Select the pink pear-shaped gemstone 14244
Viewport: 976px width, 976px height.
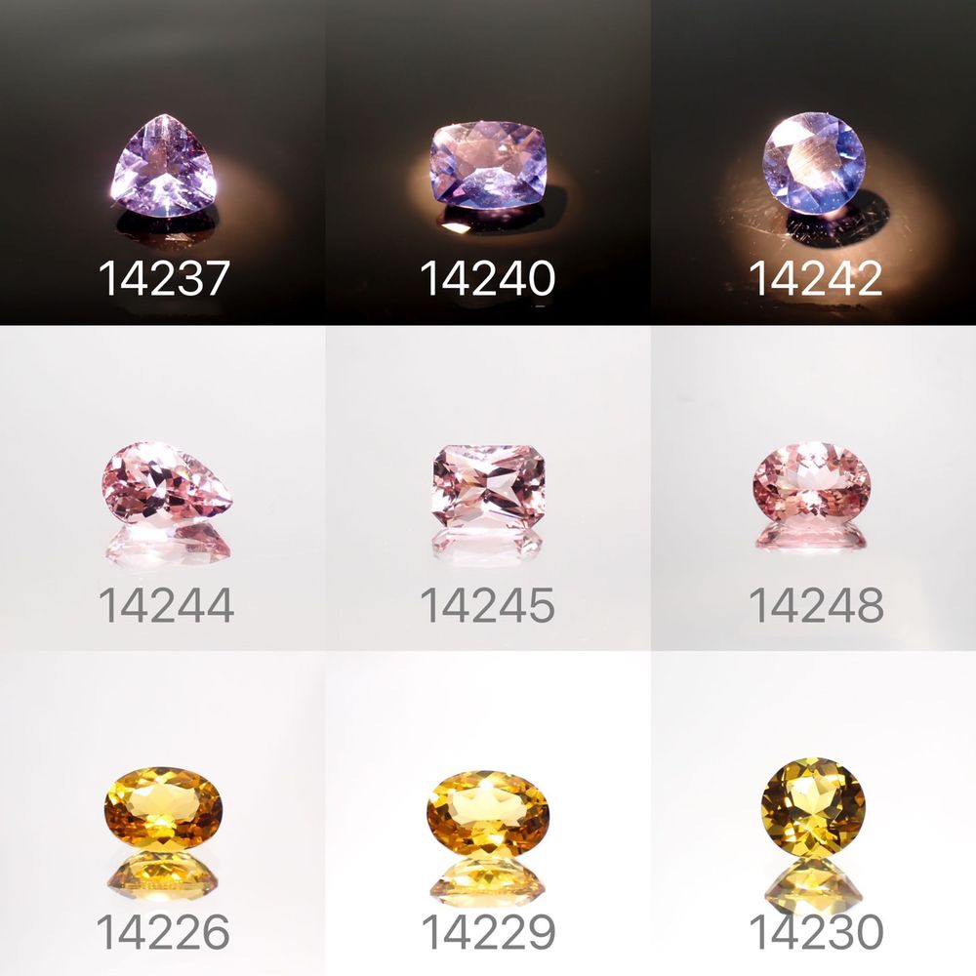click(x=167, y=482)
